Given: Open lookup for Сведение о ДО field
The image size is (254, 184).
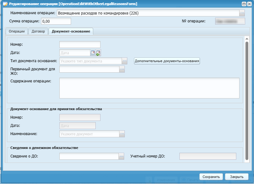Looking at the screenshot, I should pos(121,156).
